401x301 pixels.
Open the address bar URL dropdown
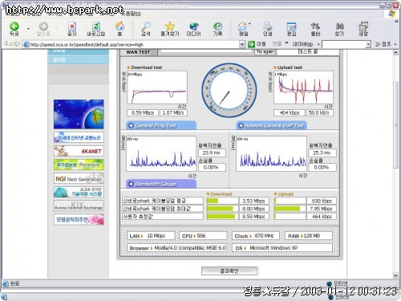(x=242, y=44)
